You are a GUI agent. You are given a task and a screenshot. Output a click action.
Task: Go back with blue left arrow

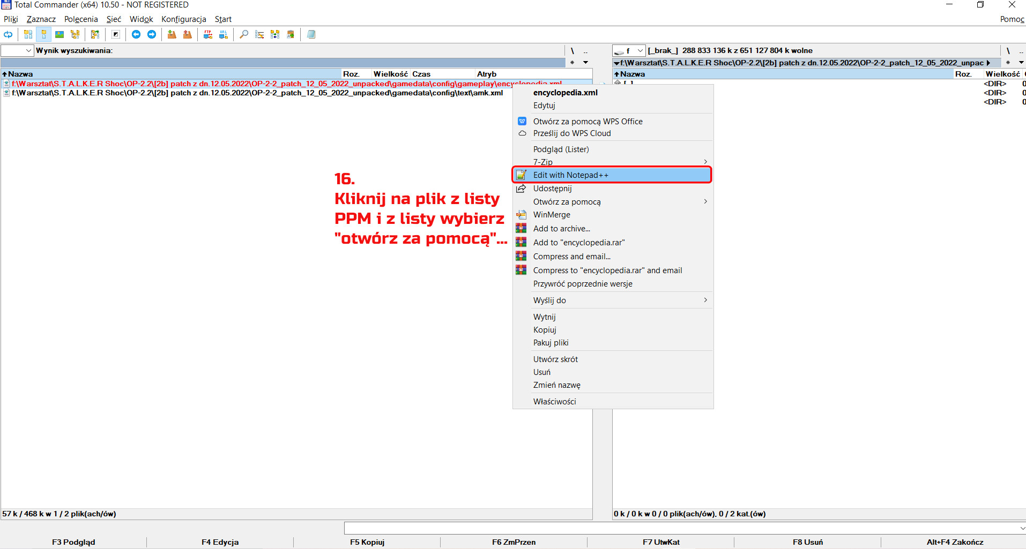click(x=136, y=34)
